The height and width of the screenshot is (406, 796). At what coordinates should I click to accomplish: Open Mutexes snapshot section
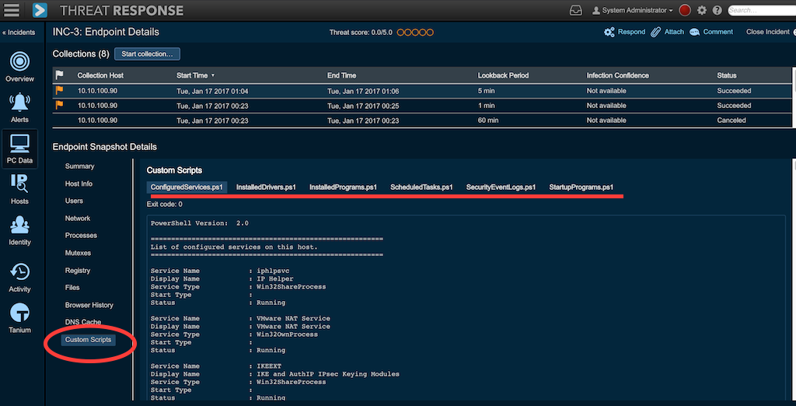79,253
